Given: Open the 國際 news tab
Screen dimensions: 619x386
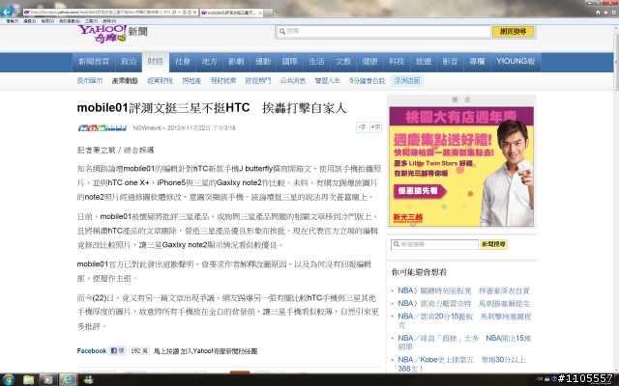Looking at the screenshot, I should [x=290, y=62].
